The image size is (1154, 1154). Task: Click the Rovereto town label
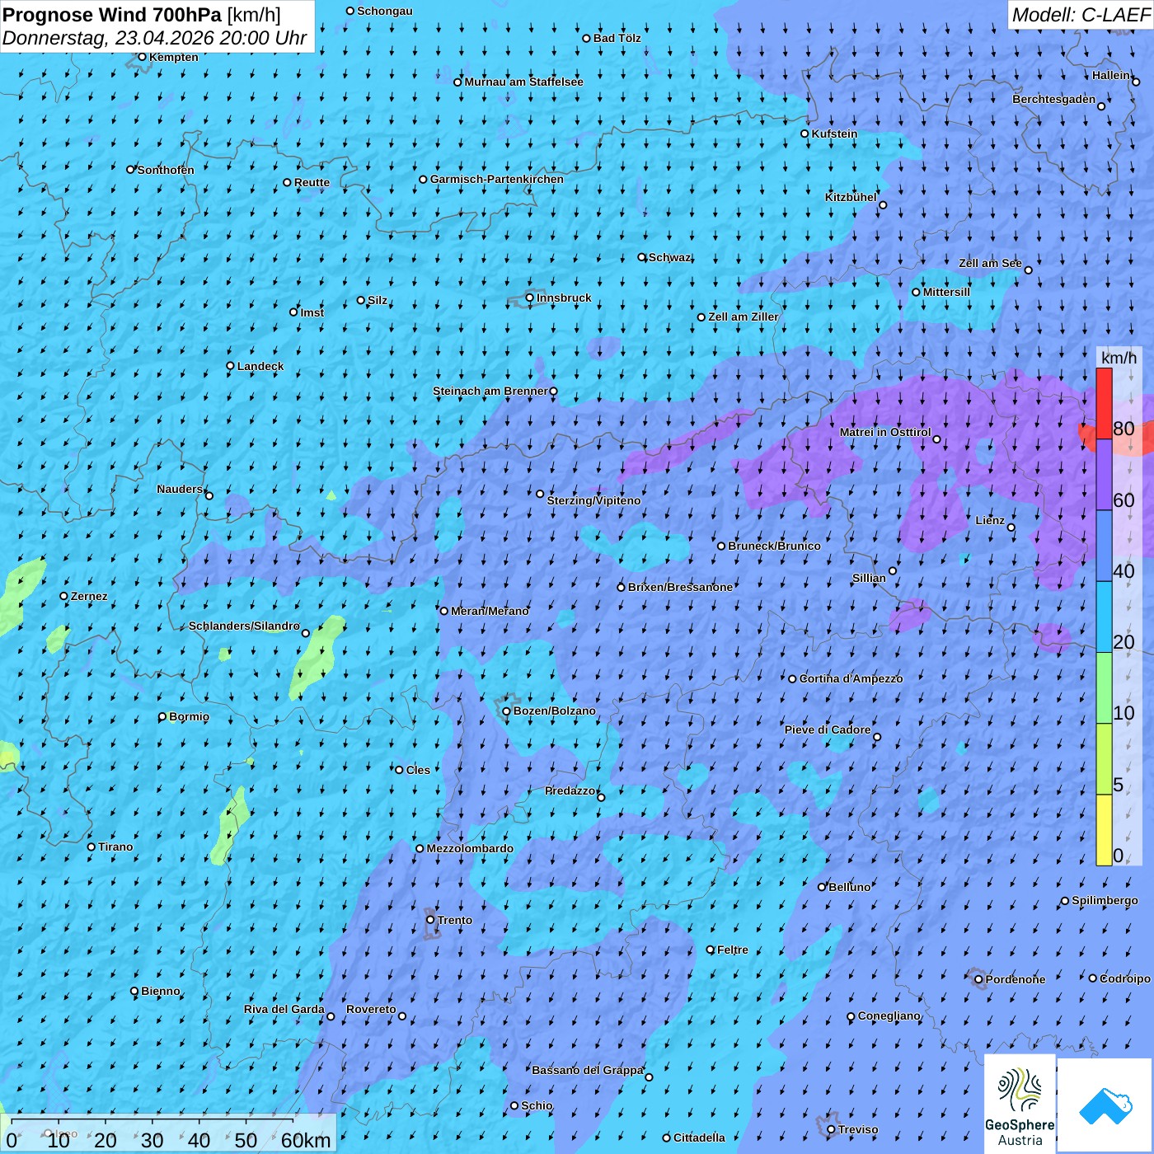371,1009
